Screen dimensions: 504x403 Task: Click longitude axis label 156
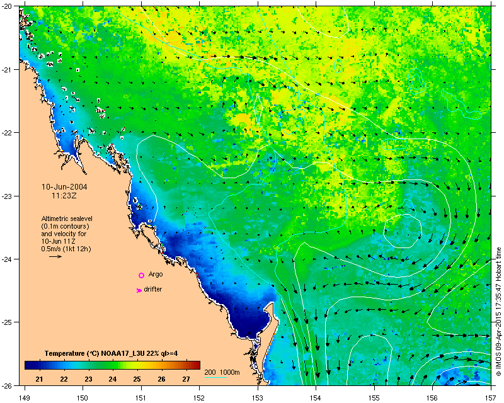pos(433,398)
